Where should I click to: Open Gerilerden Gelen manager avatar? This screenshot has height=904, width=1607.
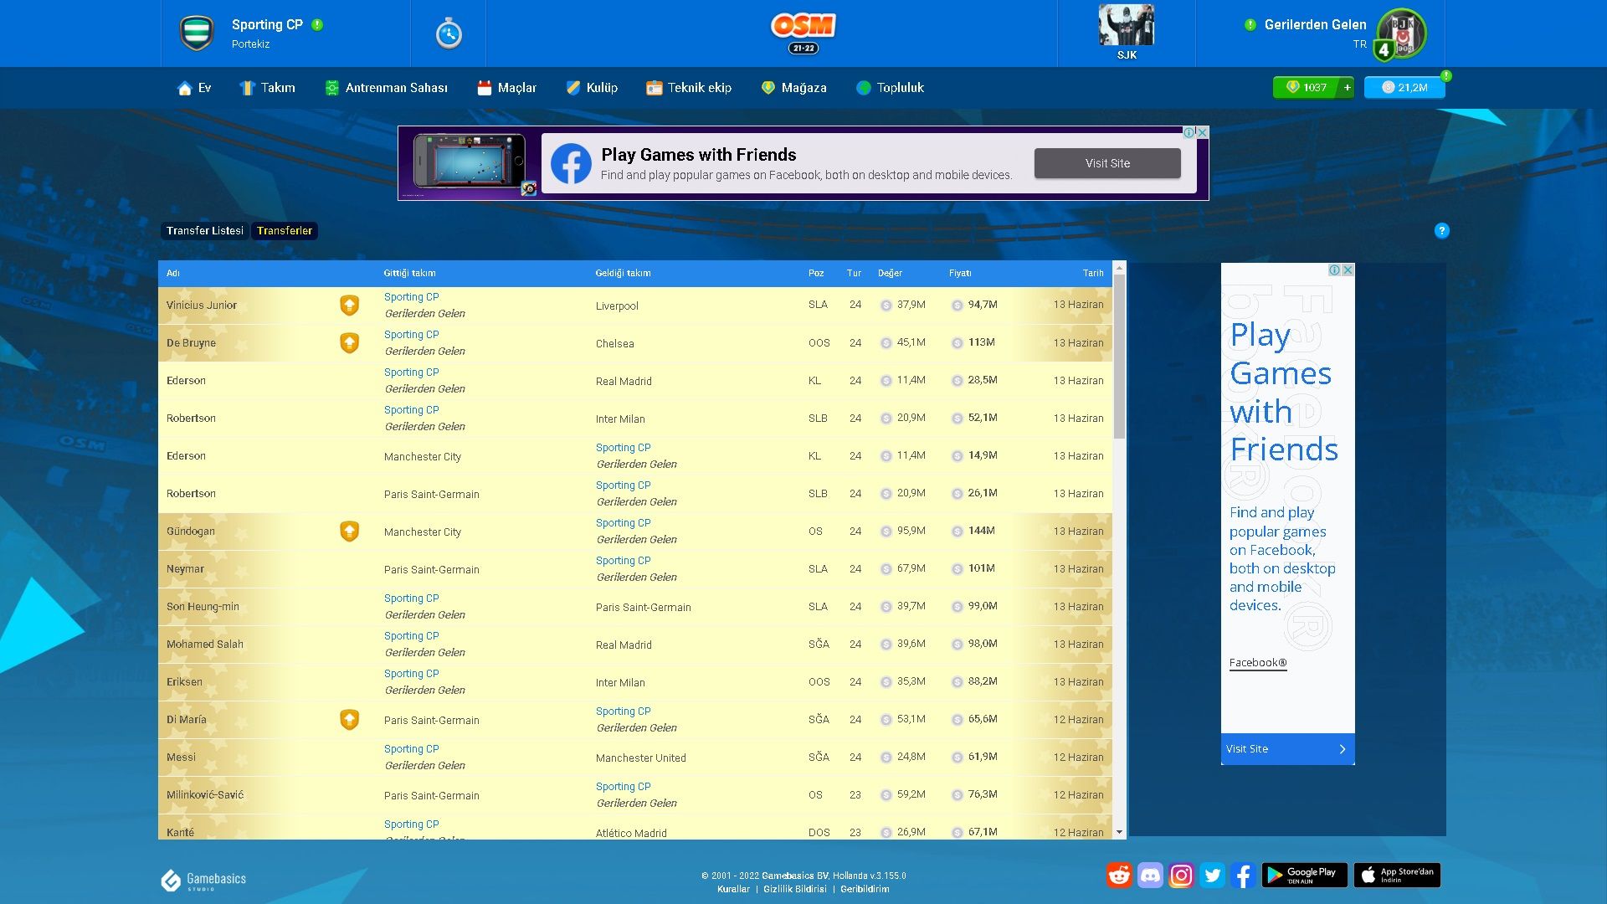click(1402, 33)
